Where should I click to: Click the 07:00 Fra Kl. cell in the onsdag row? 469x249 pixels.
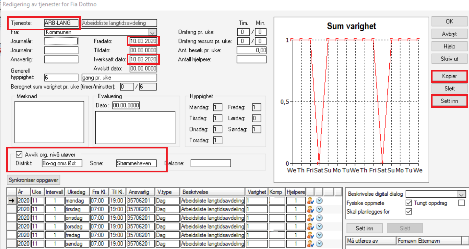tap(99, 218)
